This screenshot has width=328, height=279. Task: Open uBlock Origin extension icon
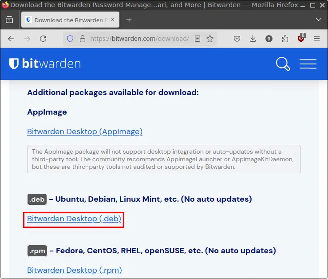pyautogui.click(x=301, y=38)
